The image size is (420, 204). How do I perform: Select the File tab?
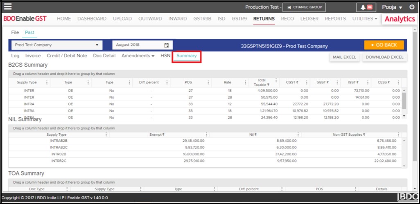[15, 32]
